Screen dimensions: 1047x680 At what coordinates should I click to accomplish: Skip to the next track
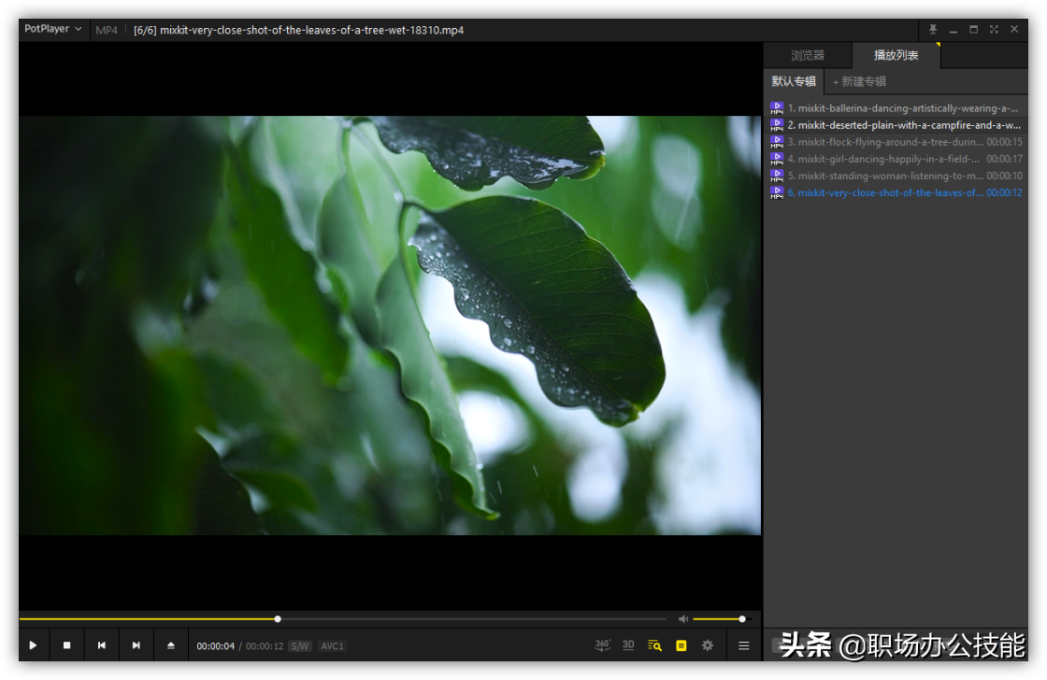pyautogui.click(x=136, y=645)
